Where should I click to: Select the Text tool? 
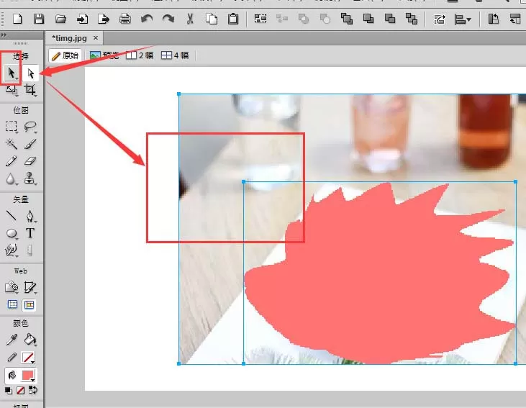(30, 233)
